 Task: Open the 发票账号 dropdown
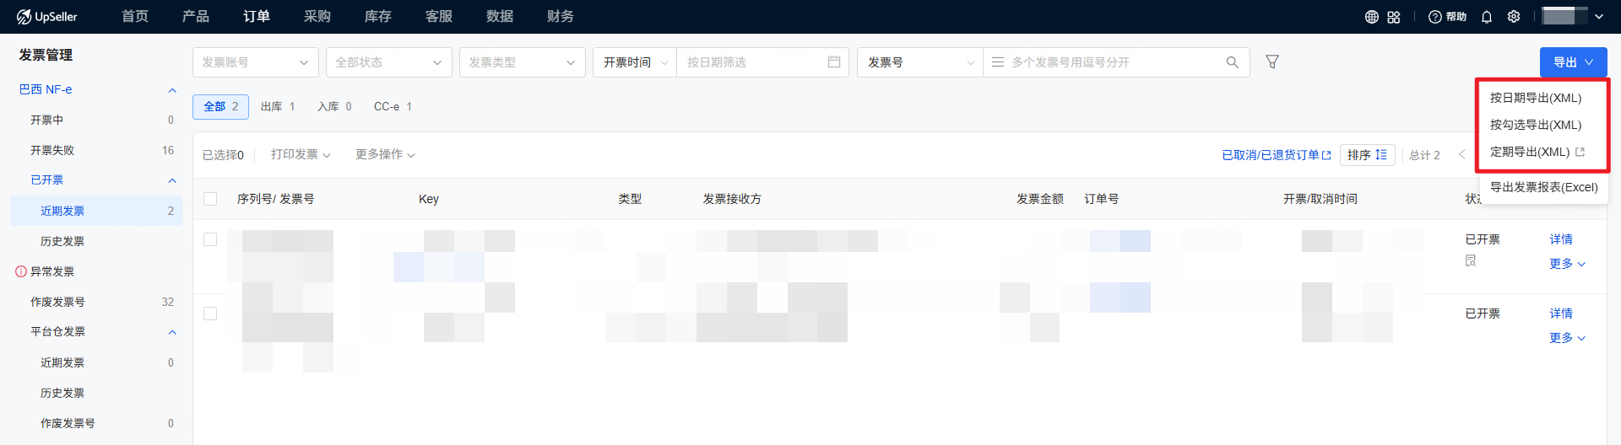pos(255,62)
